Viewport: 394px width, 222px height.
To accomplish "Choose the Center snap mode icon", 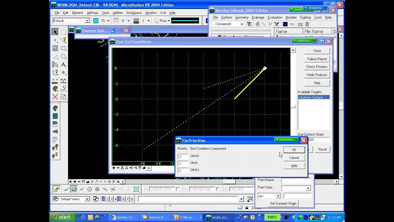I will [90, 189].
